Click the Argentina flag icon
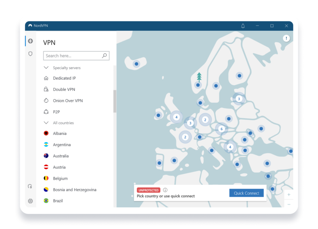This screenshot has width=318, height=229. point(46,144)
